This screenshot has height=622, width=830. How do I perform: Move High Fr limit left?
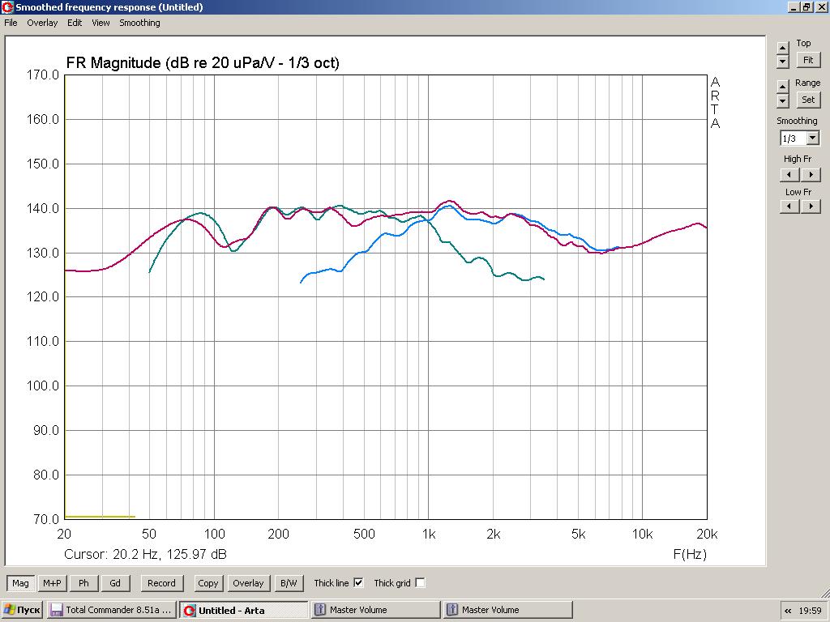(789, 175)
